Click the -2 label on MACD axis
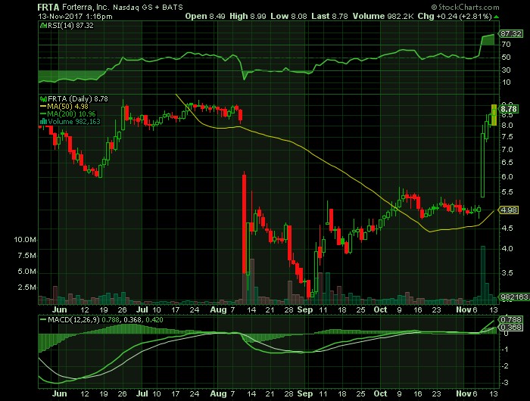Image resolution: width=530 pixels, height=401 pixels. click(x=505, y=366)
